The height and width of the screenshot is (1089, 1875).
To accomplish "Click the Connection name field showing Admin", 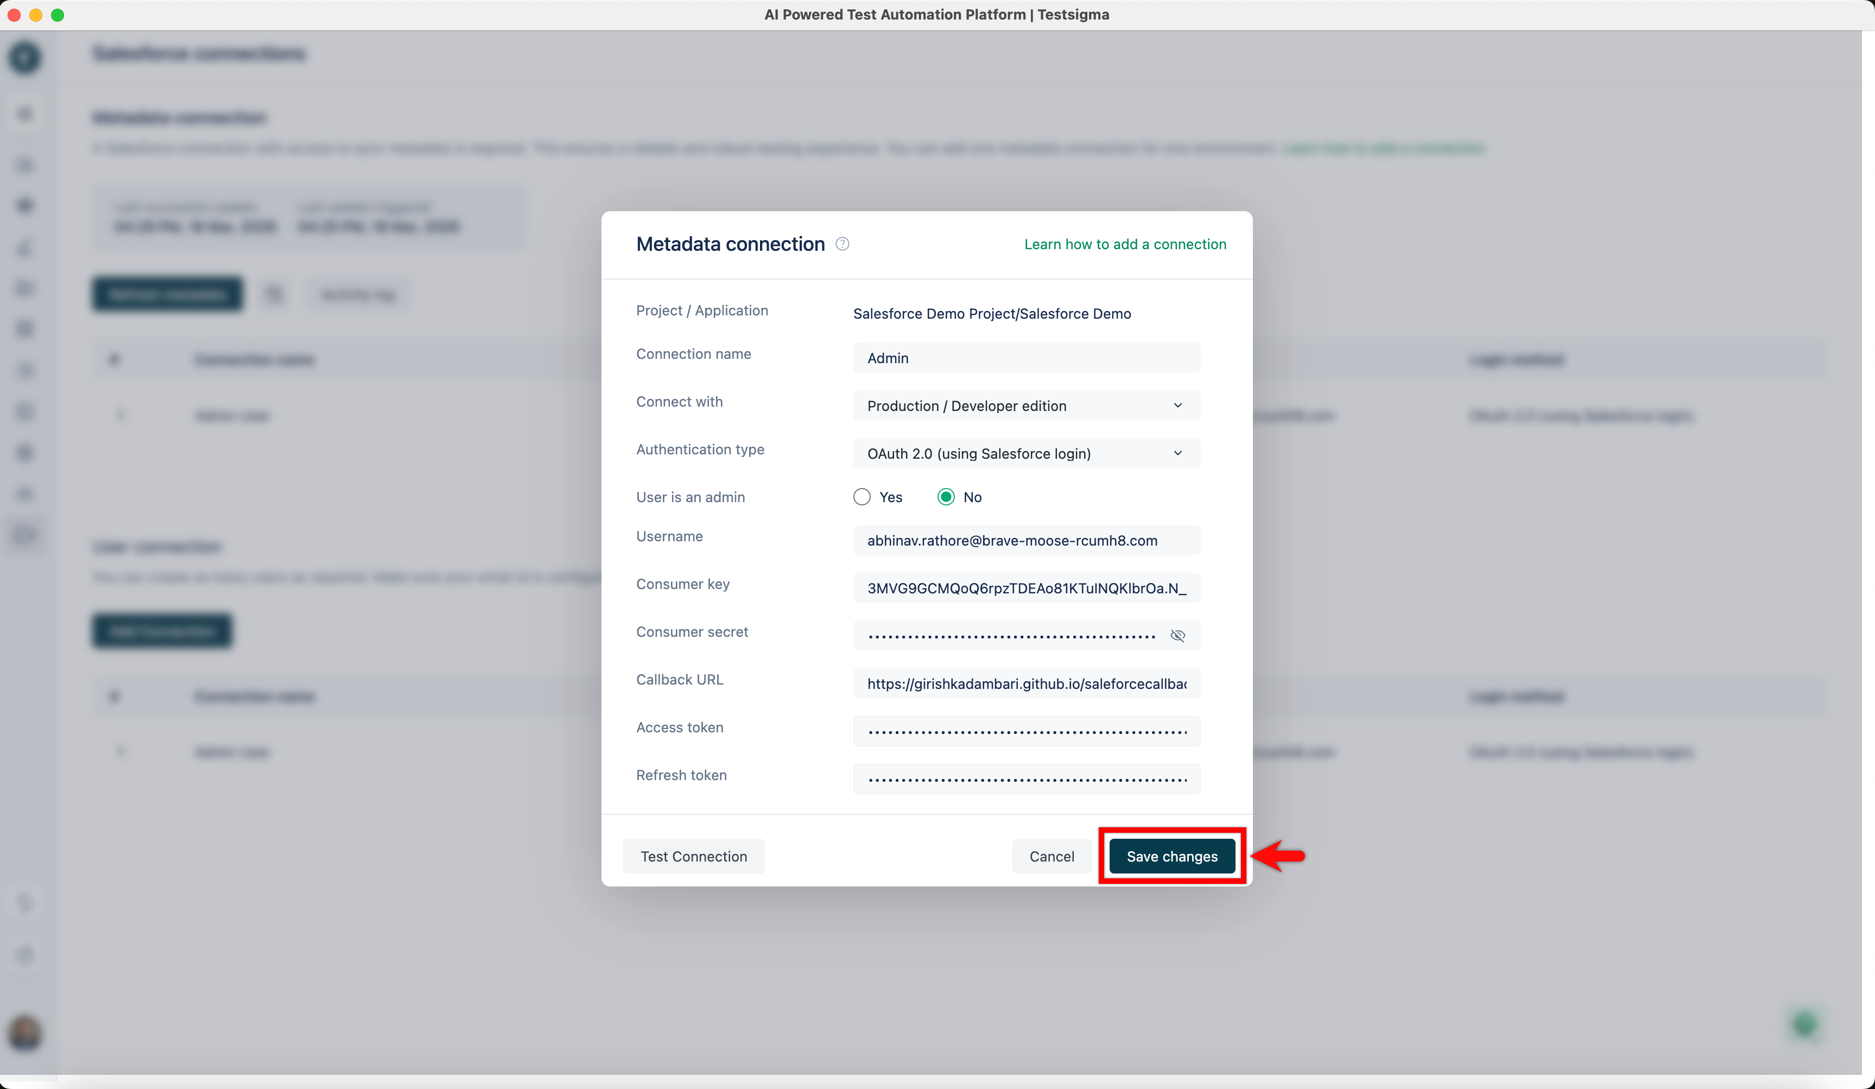I will [x=1026, y=358].
